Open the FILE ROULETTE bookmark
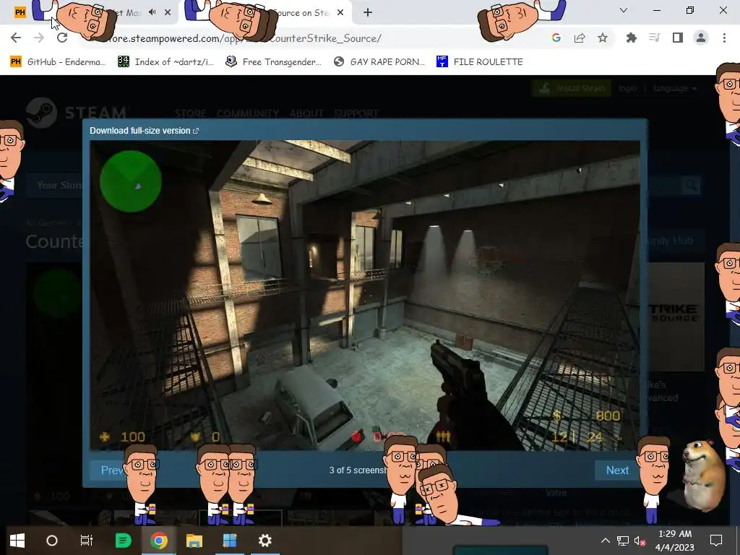This screenshot has height=555, width=740. (480, 62)
